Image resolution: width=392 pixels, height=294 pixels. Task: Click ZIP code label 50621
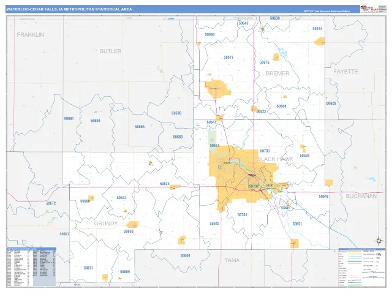(x=88, y=268)
